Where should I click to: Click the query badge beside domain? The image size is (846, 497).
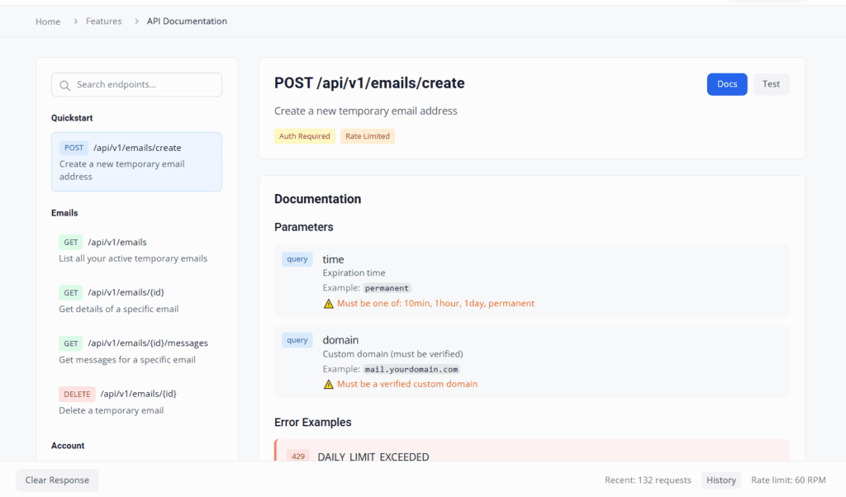click(x=297, y=340)
